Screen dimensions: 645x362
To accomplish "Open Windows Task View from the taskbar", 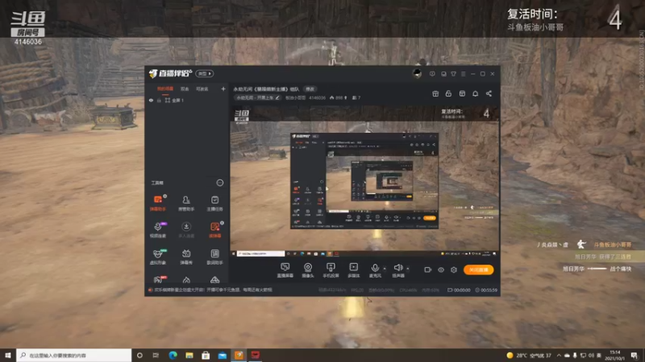I will coord(156,355).
